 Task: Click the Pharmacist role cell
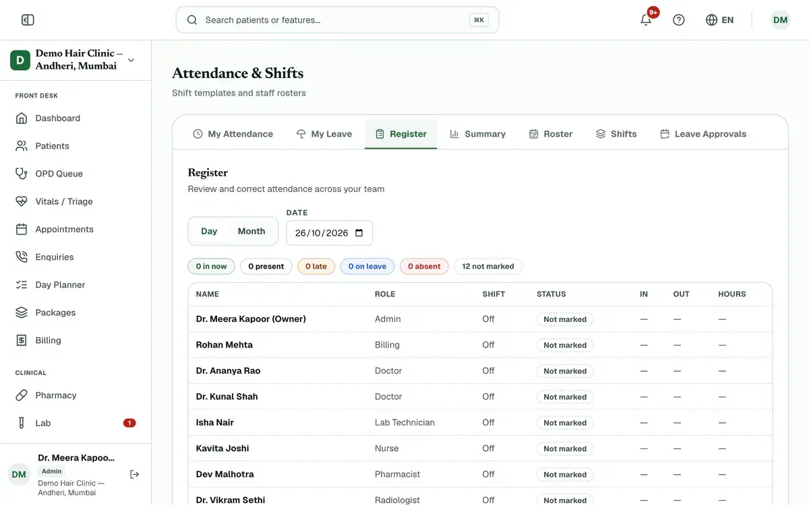tap(397, 475)
